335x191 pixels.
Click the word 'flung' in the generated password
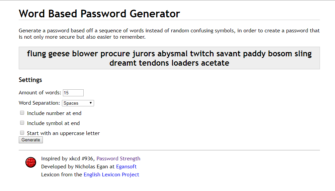[36, 54]
